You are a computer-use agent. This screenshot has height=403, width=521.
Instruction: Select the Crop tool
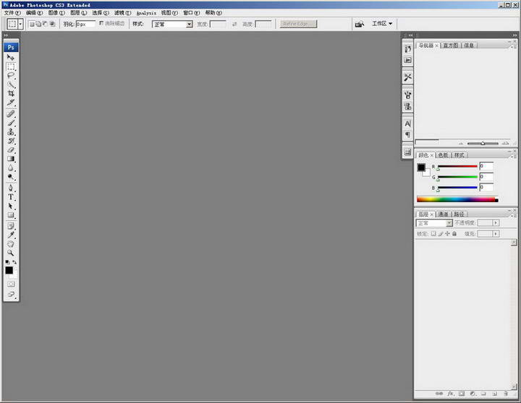click(x=11, y=93)
